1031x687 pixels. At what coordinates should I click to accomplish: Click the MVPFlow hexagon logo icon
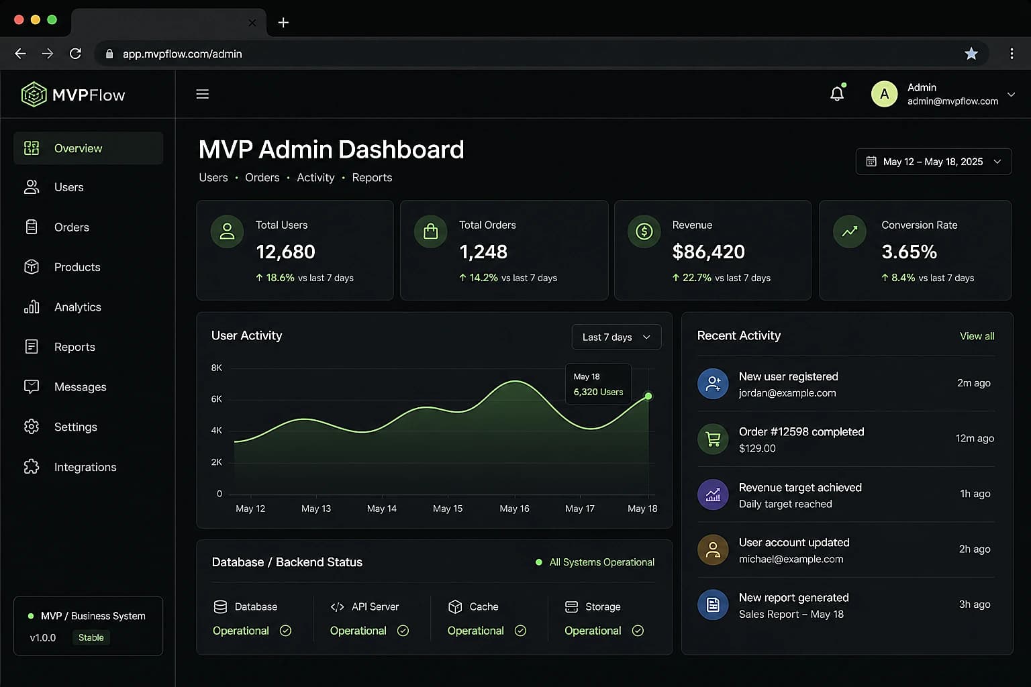coord(34,95)
